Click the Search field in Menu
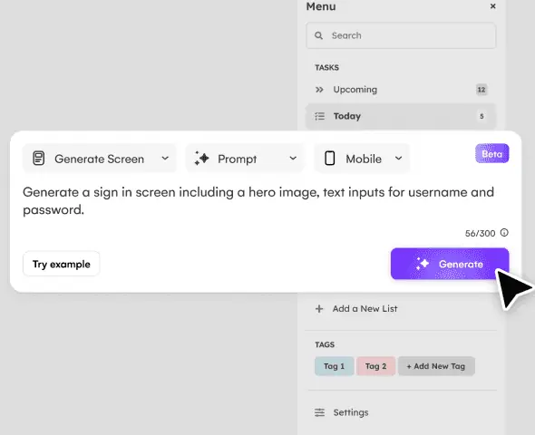535x435 pixels. [x=401, y=35]
